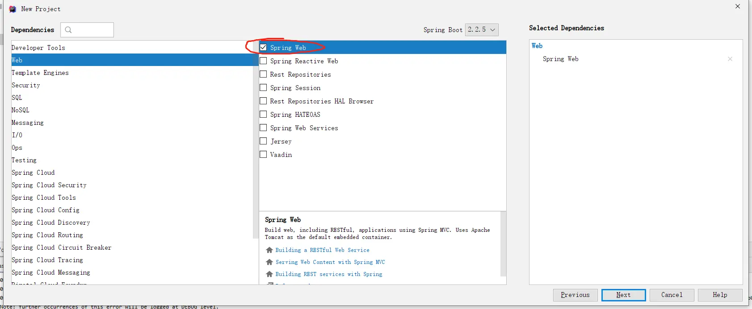Image resolution: width=752 pixels, height=309 pixels.
Task: Focus the Dependencies search field
Action: pyautogui.click(x=87, y=30)
